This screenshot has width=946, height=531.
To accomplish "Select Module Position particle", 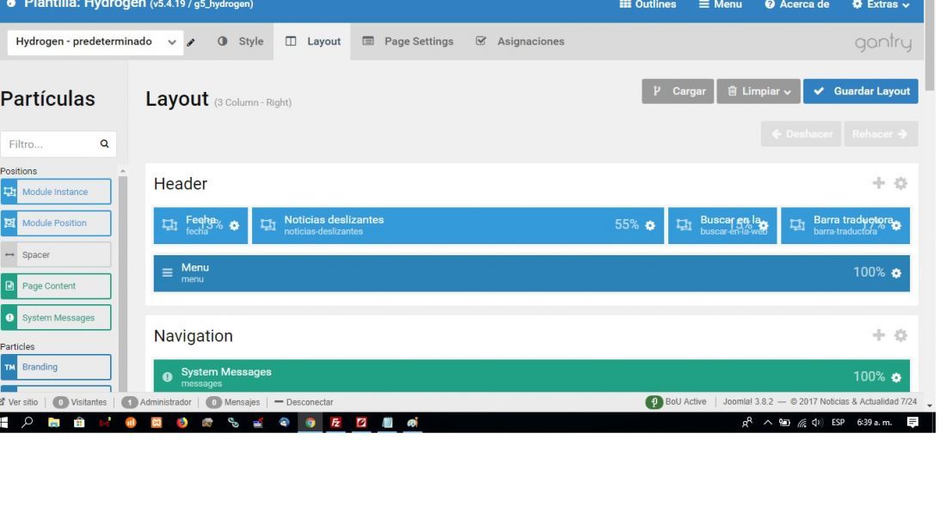I will tap(56, 223).
